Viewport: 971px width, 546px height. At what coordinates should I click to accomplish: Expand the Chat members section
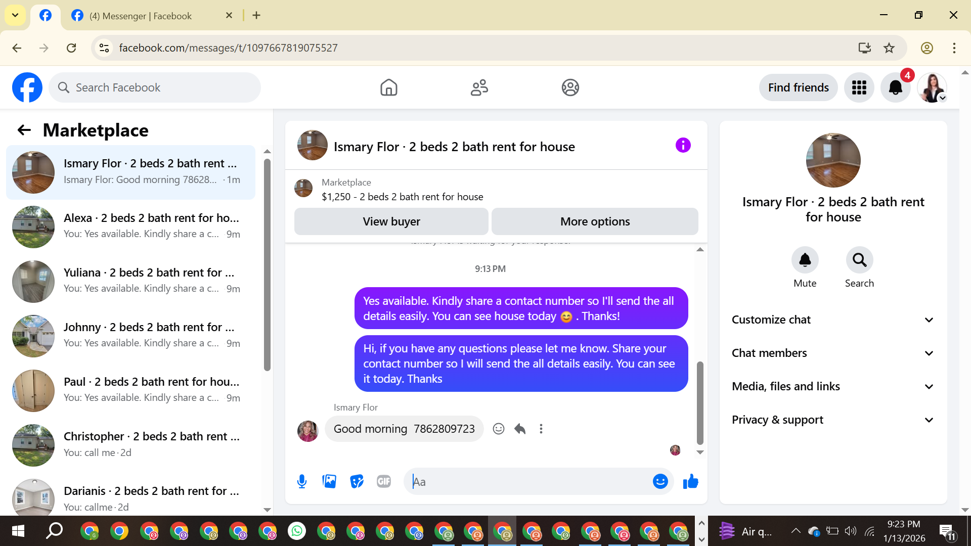click(x=833, y=353)
